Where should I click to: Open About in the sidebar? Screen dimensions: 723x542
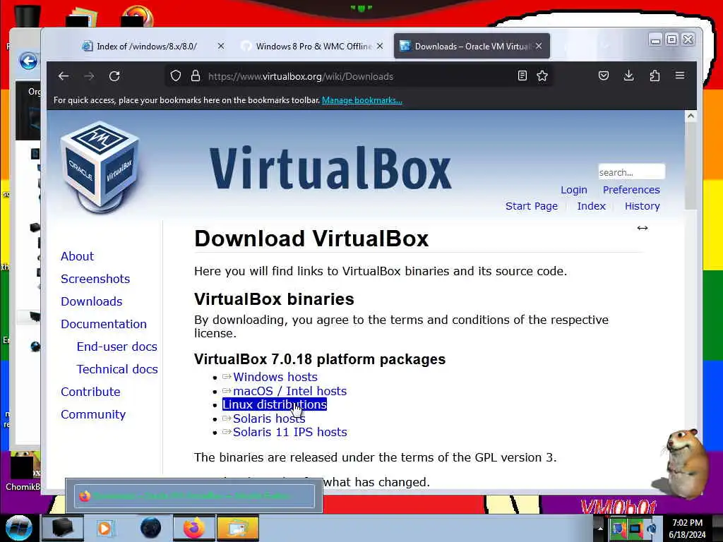coord(77,256)
